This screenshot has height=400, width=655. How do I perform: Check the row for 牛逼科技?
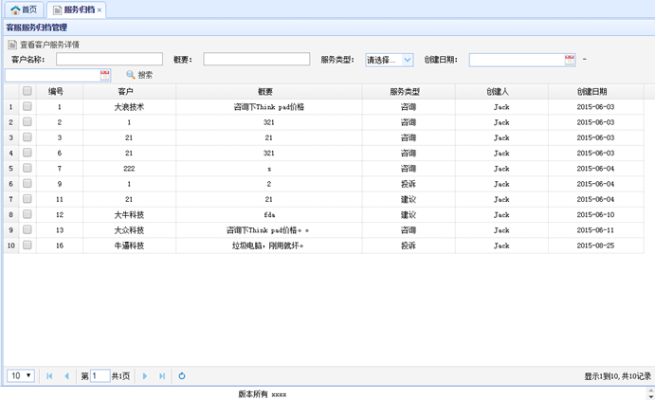(x=27, y=245)
